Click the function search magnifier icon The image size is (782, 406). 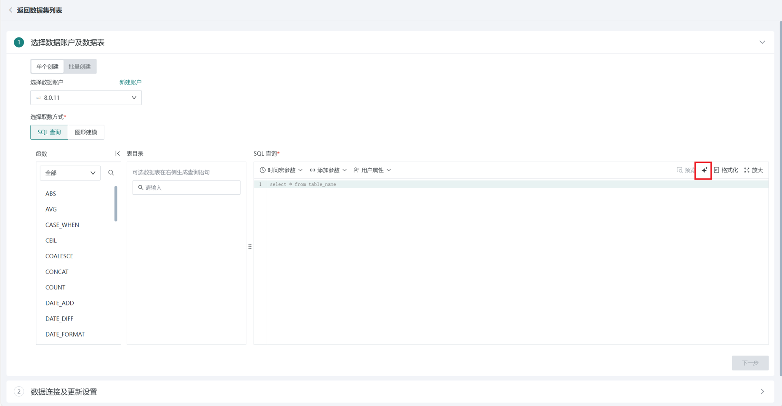[111, 173]
